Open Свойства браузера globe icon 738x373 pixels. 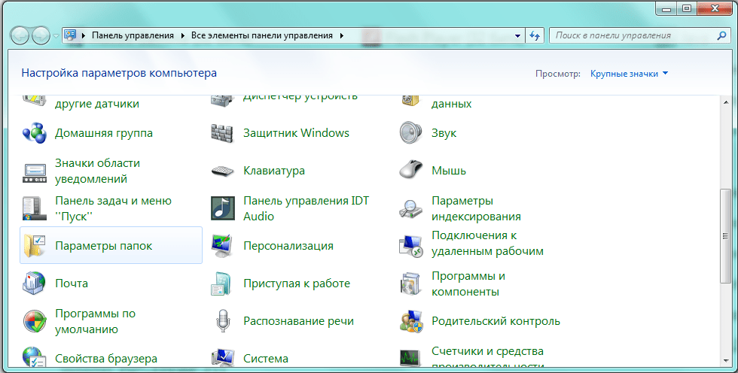click(35, 357)
